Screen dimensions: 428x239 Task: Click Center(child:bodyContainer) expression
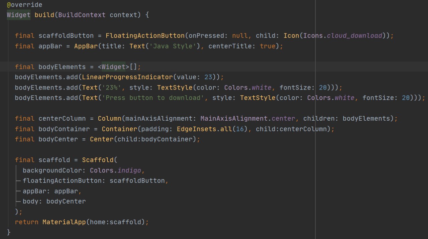tap(143, 139)
